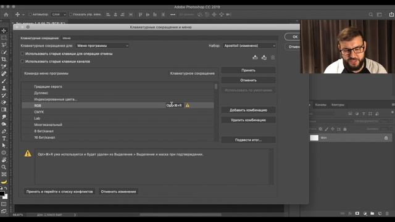Viewport: 395px width, 222px height.
Task: Add a layer mask in Layers panel
Action: 357,213
